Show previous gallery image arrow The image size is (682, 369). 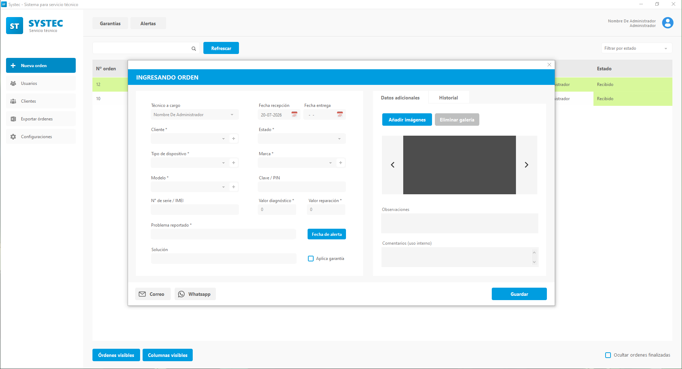pos(393,165)
